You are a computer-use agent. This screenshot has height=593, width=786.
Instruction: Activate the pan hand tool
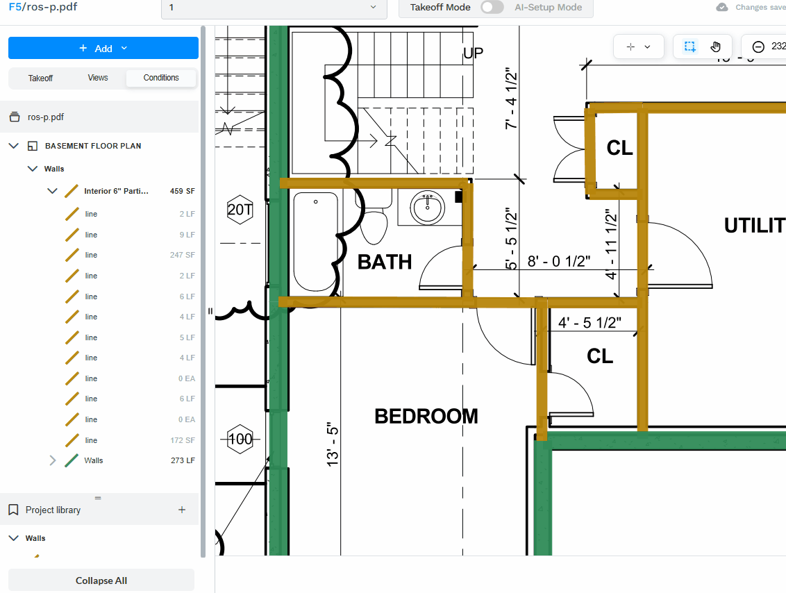(x=716, y=47)
